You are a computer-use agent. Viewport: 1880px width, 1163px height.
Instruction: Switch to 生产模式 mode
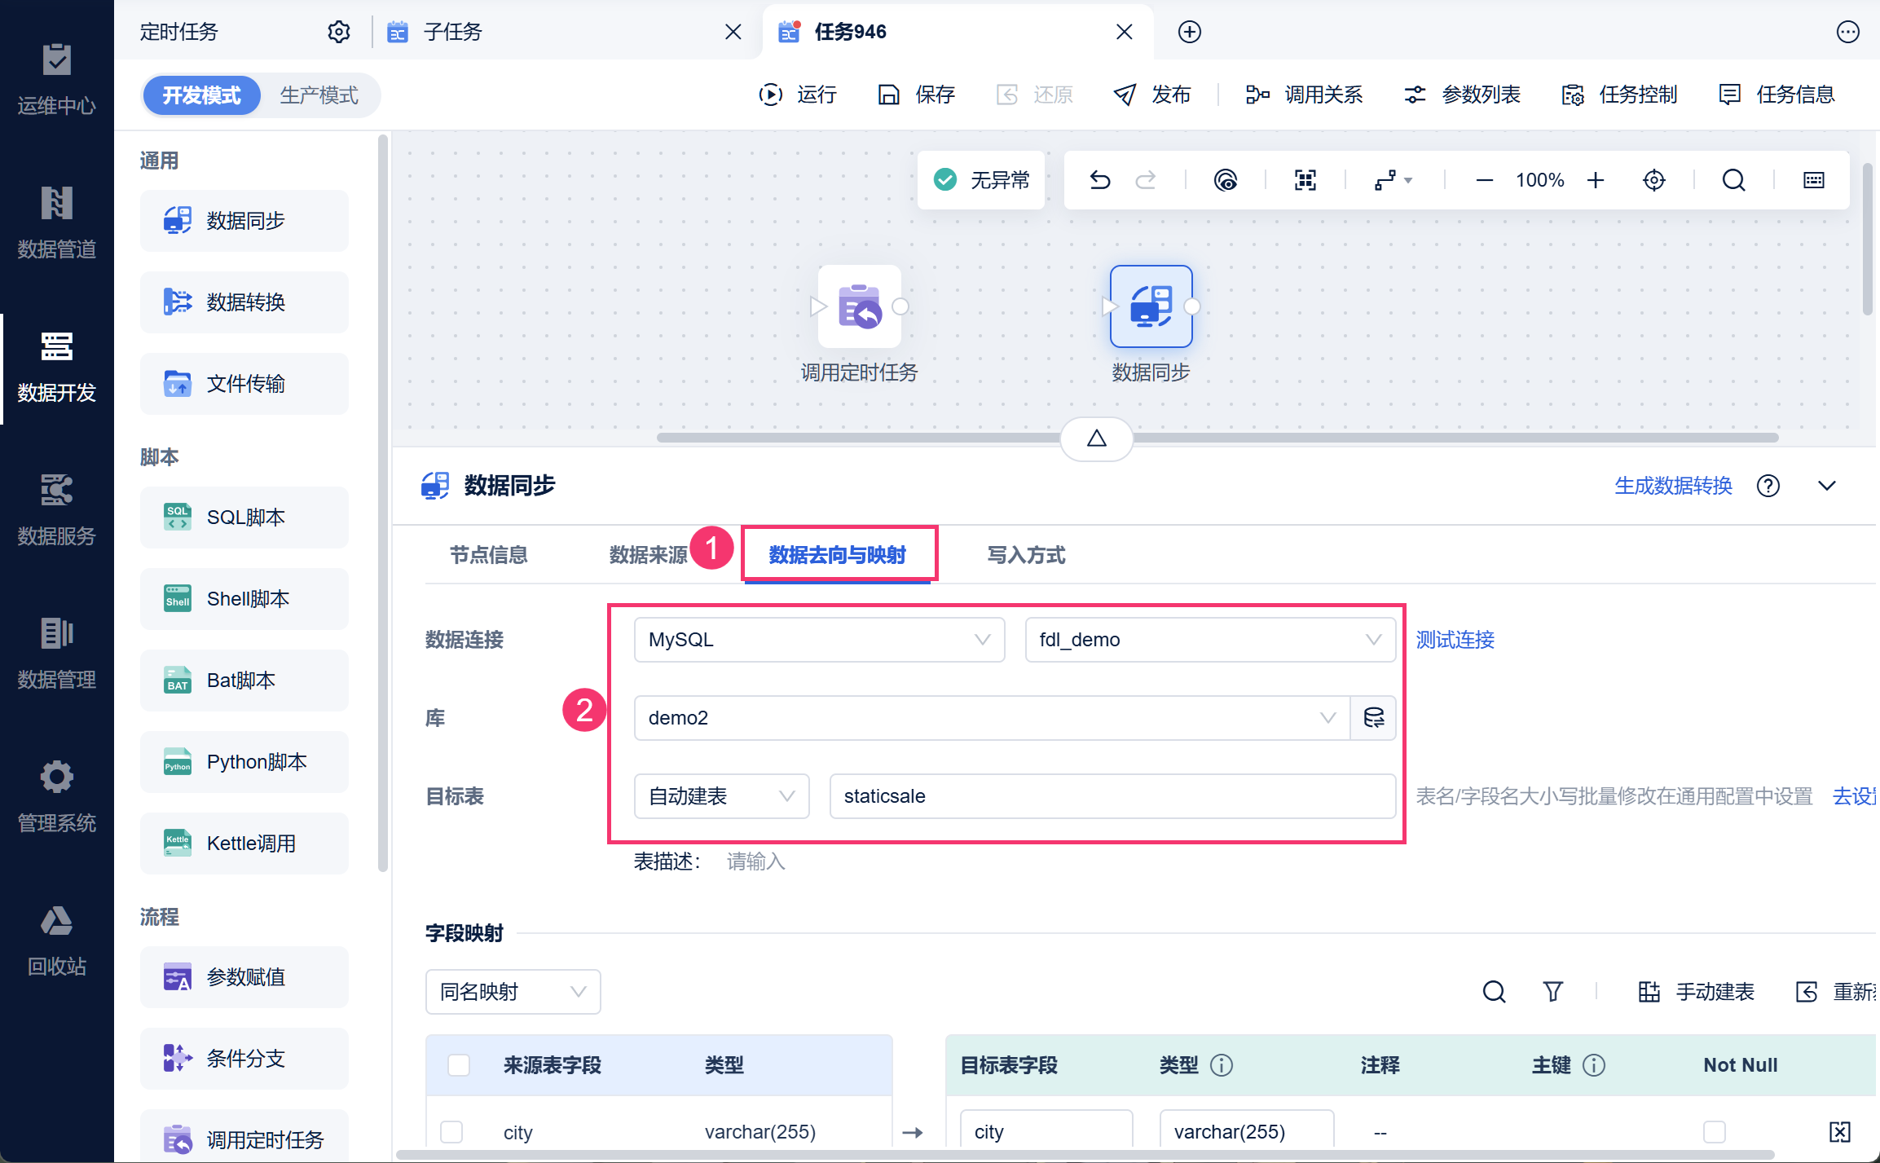click(319, 95)
